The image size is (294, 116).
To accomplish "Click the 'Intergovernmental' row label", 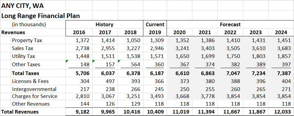I will coord(34,89).
